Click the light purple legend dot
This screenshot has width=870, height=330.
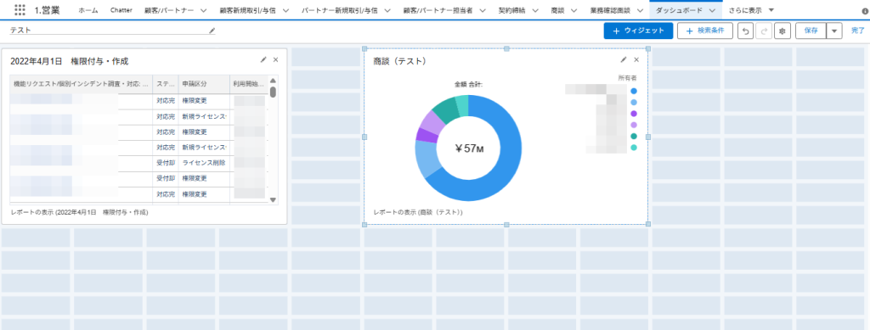pos(634,125)
